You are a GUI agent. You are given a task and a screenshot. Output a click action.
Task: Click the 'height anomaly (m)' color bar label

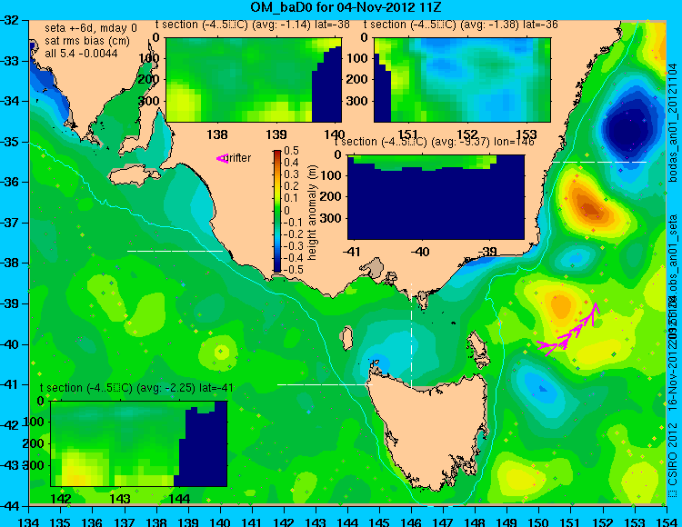coord(312,213)
